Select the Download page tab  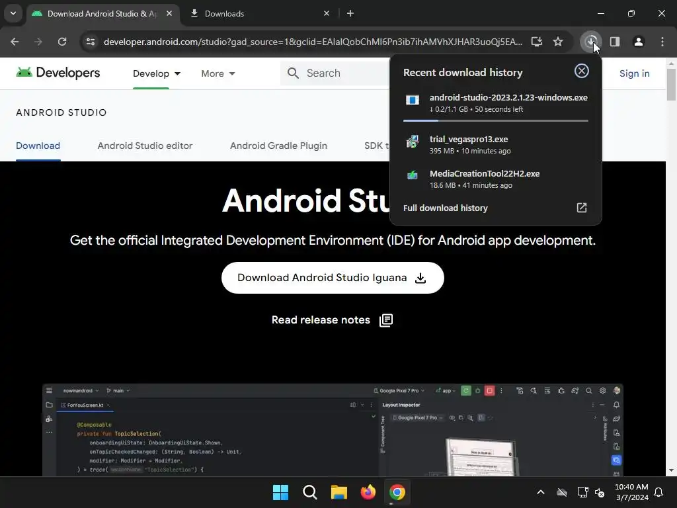point(38,146)
